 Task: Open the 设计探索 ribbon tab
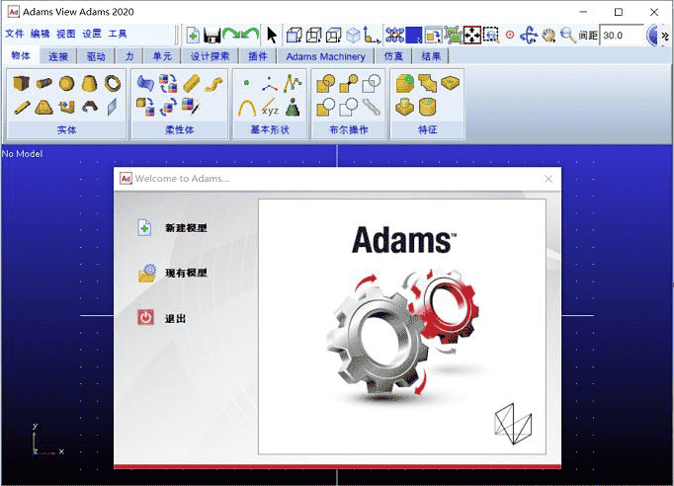point(211,56)
